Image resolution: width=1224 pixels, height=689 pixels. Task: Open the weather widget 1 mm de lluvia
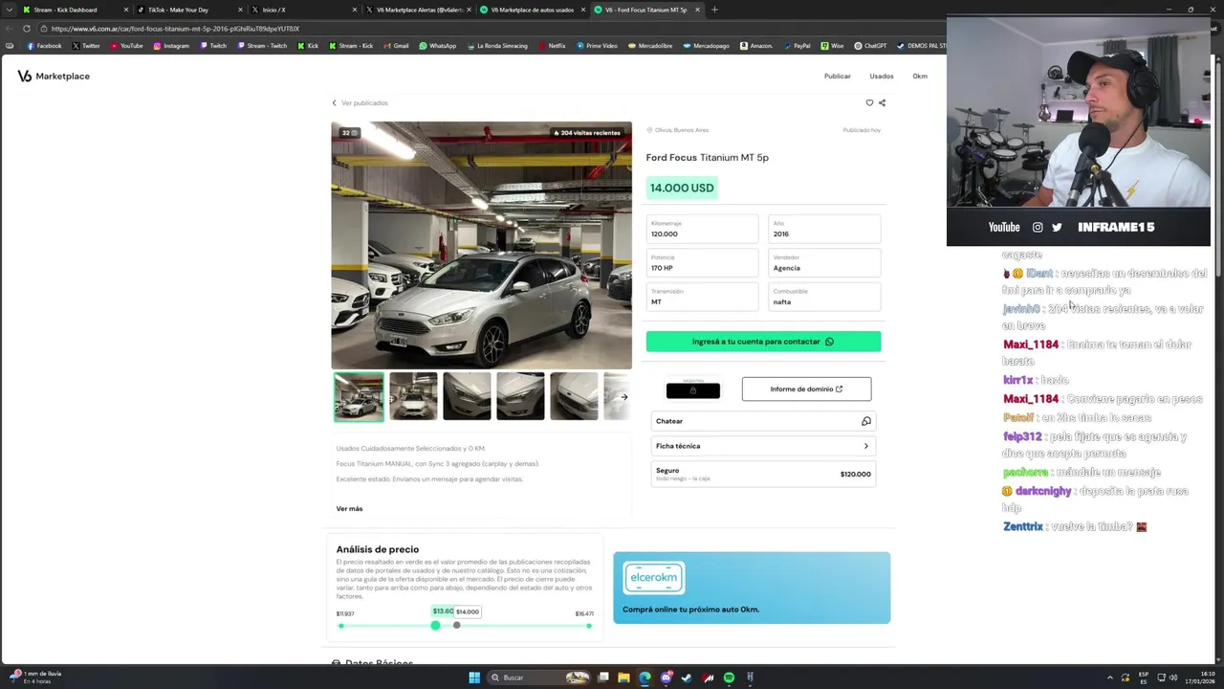(x=36, y=678)
